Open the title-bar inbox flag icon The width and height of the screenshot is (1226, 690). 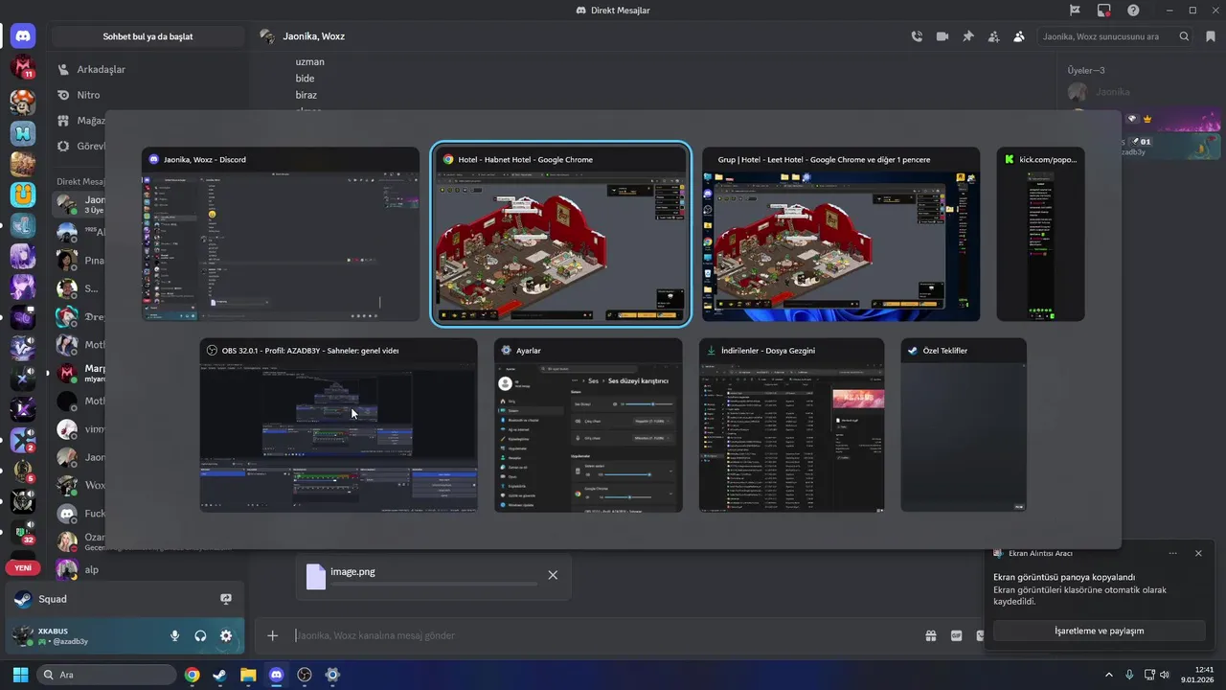1075,11
